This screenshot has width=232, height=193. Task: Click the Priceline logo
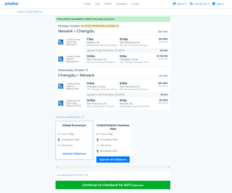tap(12, 4)
